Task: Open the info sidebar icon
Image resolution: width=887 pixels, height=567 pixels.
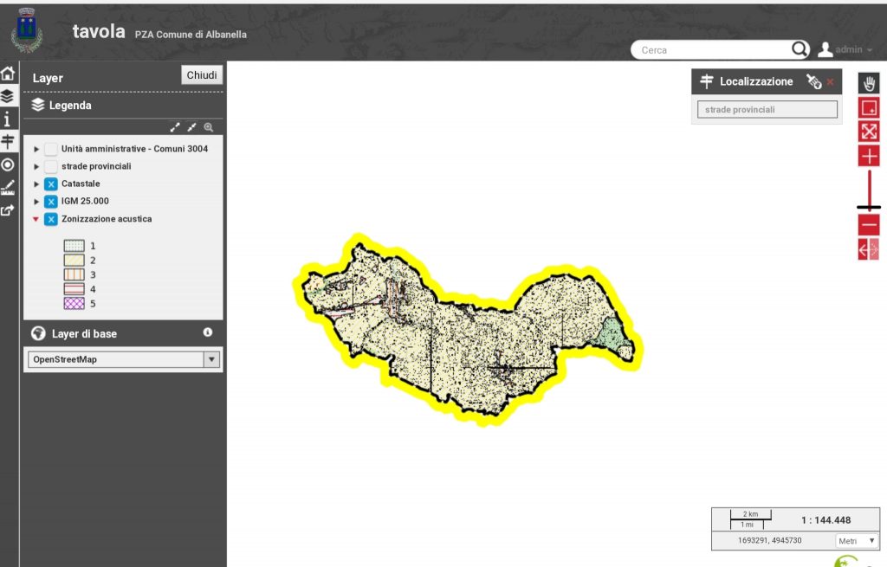Action: 7,119
